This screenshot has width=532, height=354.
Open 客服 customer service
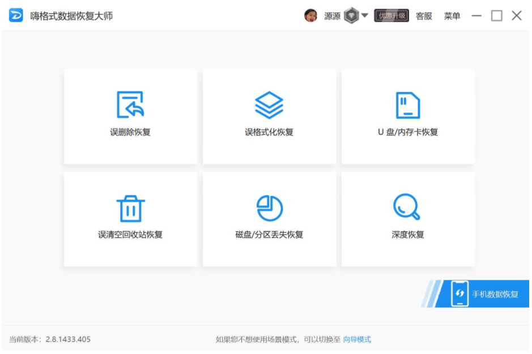(x=424, y=16)
